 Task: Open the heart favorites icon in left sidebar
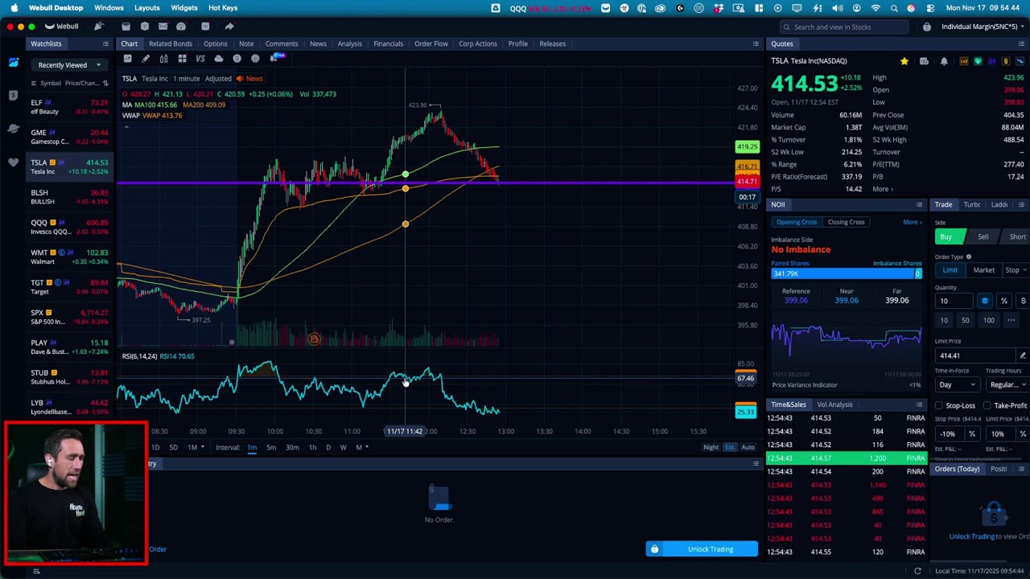[x=13, y=162]
